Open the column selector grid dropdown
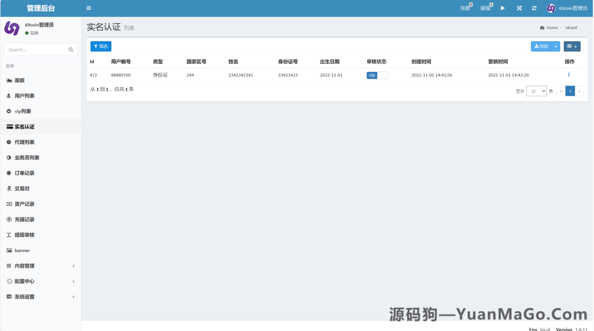 [x=572, y=46]
